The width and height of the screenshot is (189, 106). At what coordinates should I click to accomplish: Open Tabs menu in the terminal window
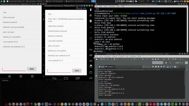pos(118,6)
